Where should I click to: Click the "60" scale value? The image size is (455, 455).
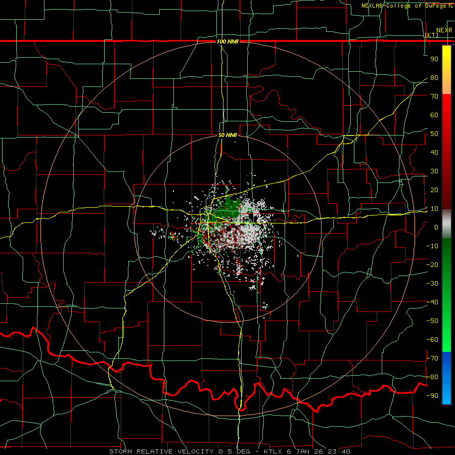(434, 115)
